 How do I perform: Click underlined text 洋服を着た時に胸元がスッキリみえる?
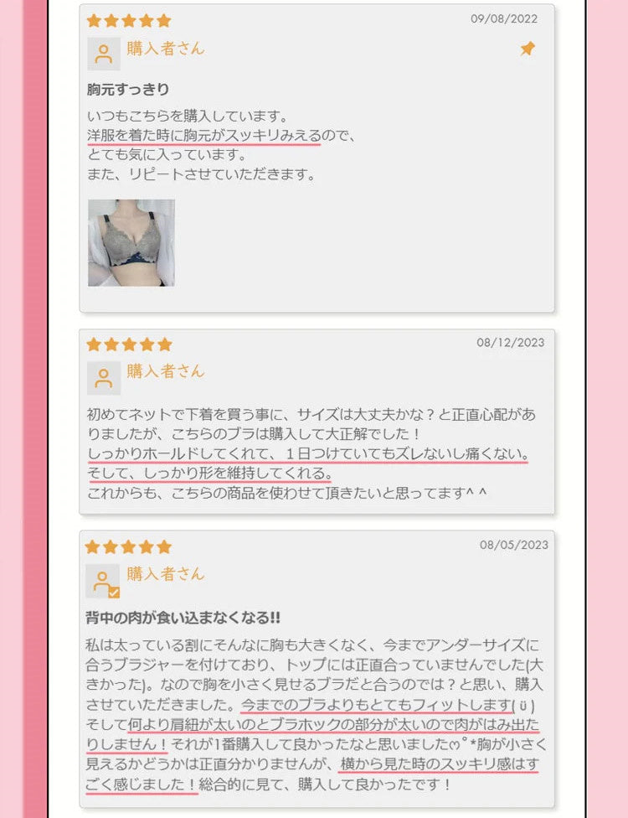[204, 136]
